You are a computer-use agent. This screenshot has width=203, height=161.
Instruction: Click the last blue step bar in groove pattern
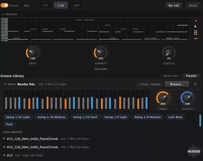point(146,103)
